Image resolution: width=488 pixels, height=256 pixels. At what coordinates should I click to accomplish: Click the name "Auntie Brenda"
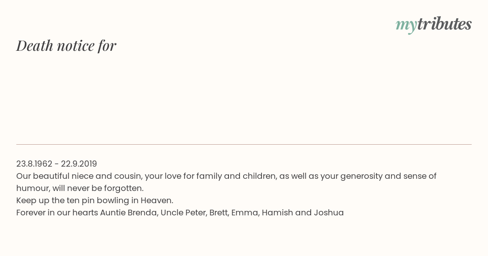pos(129,213)
